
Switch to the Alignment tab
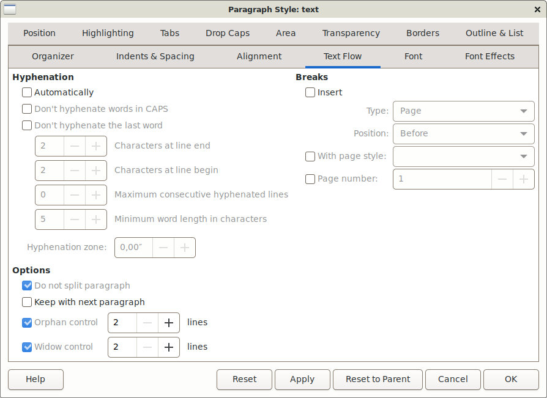[x=259, y=56]
